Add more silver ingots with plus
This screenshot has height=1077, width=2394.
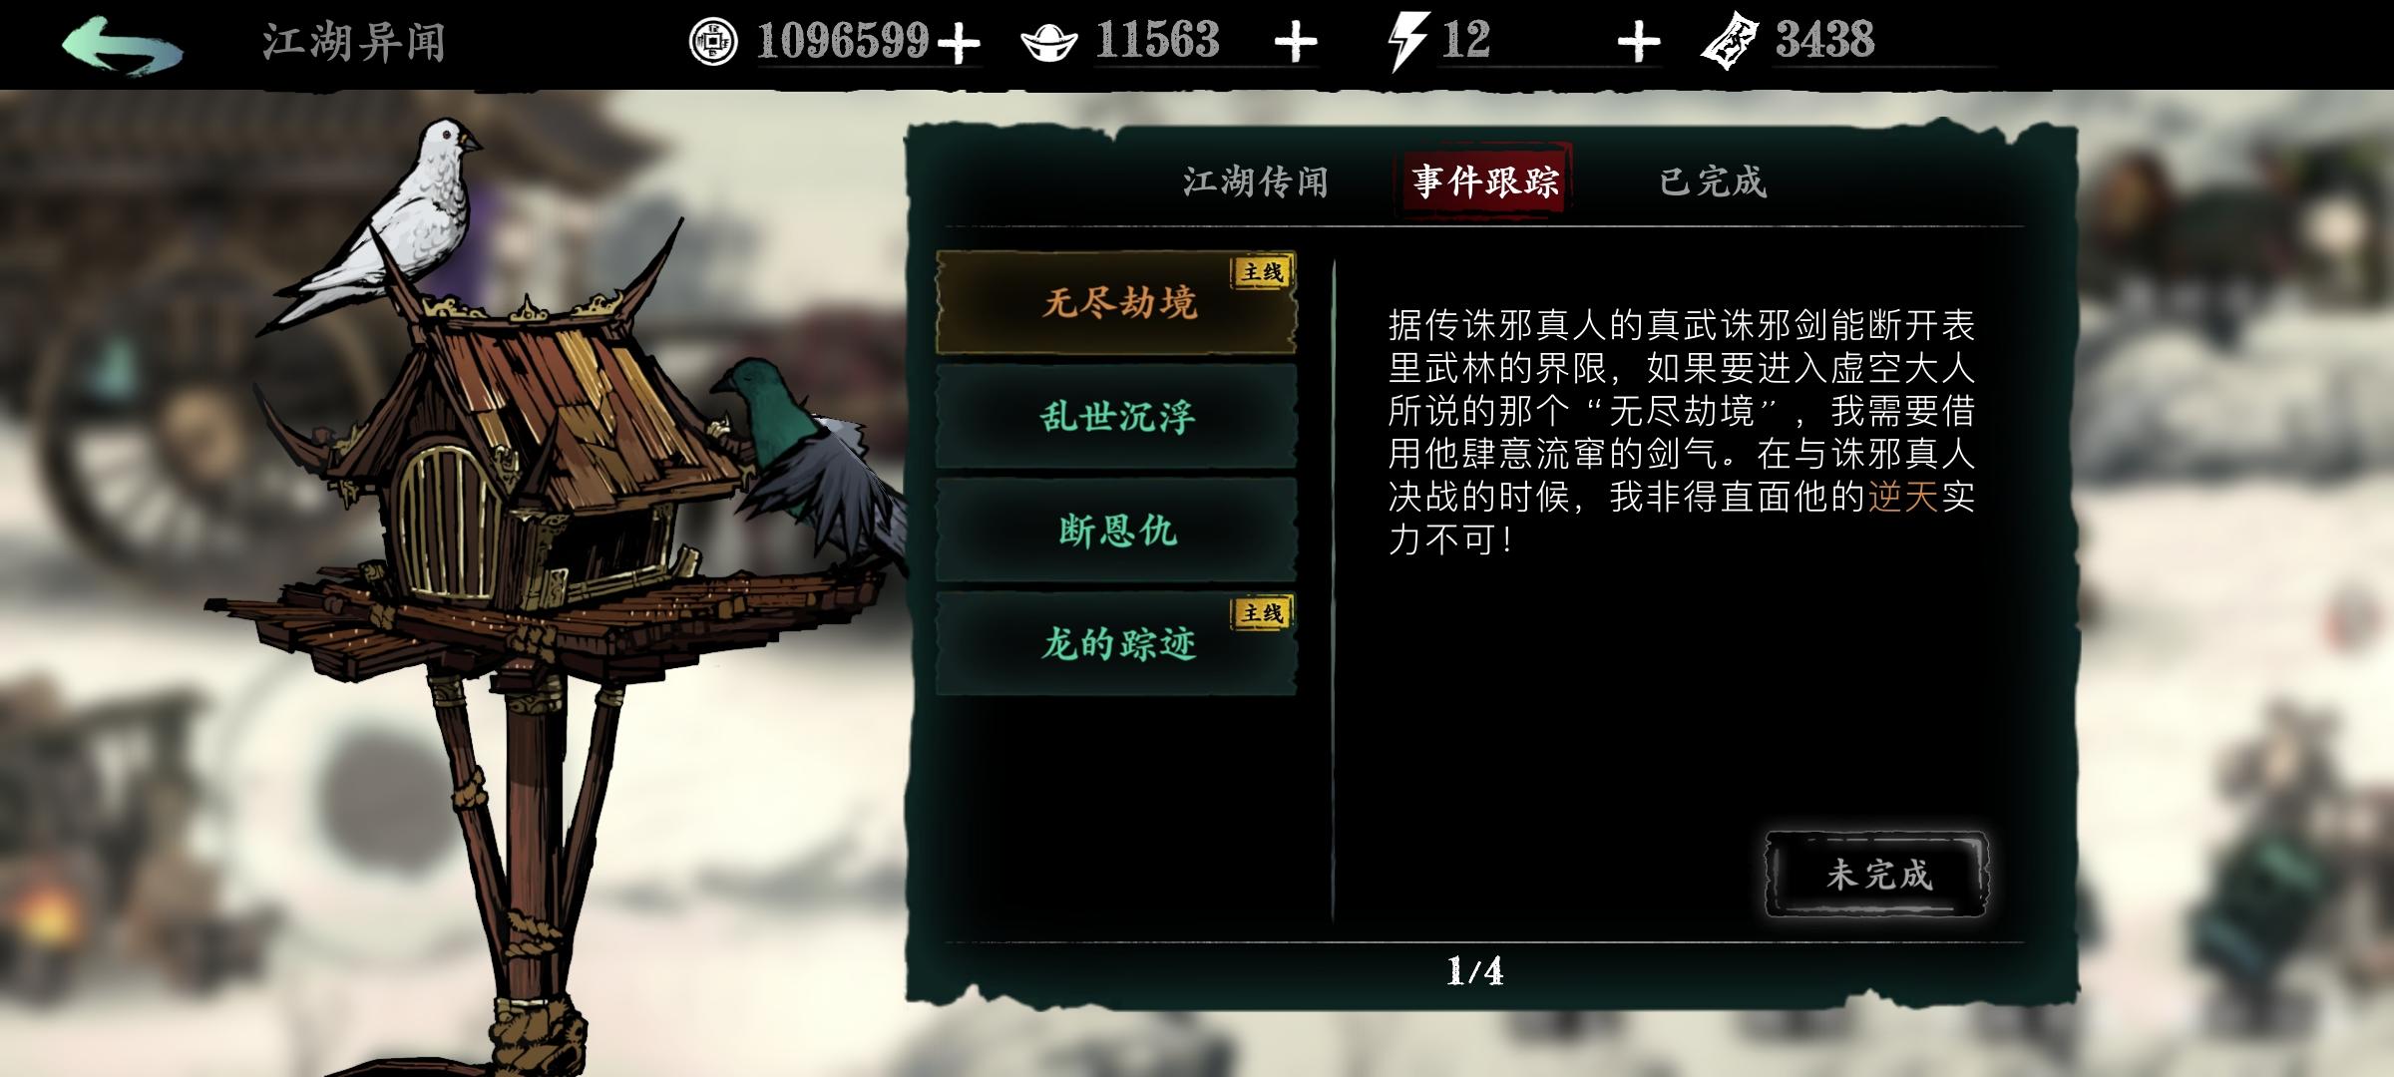pyautogui.click(x=1296, y=43)
